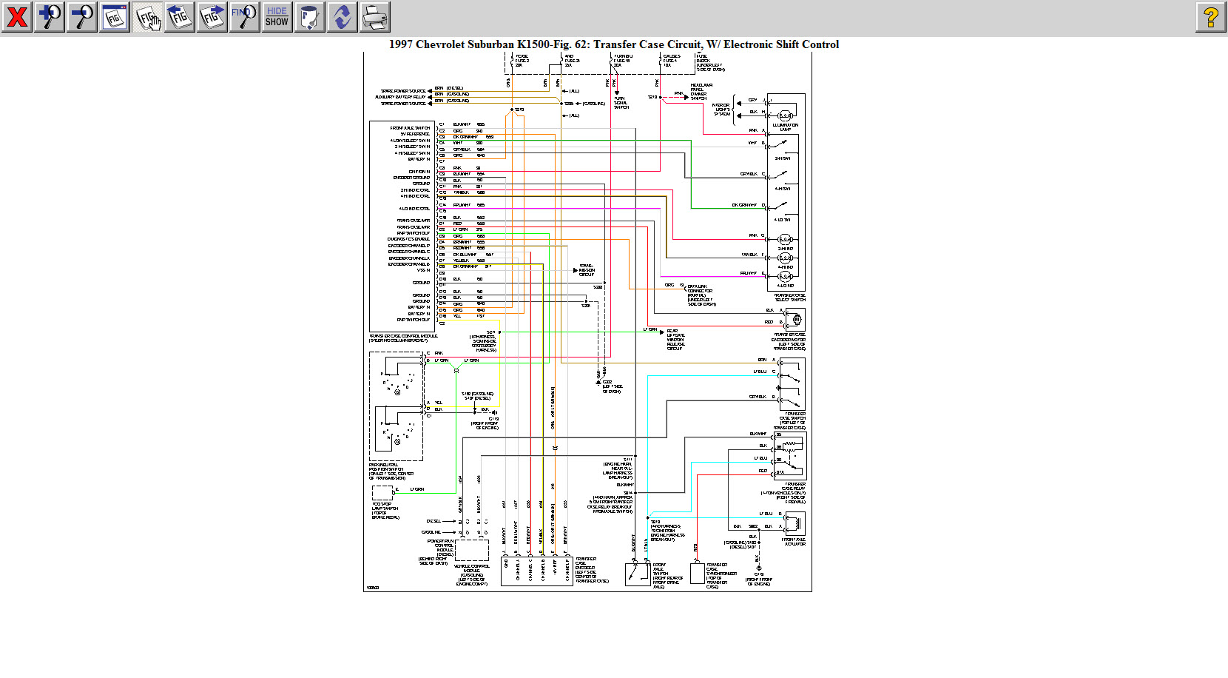Open help with the question mark icon
This screenshot has width=1228, height=678.
(1210, 17)
